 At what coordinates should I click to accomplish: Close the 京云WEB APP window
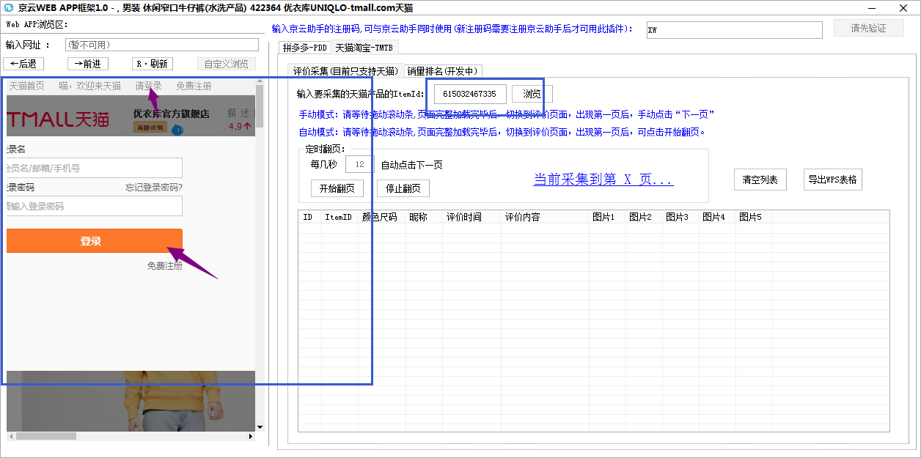coord(905,7)
